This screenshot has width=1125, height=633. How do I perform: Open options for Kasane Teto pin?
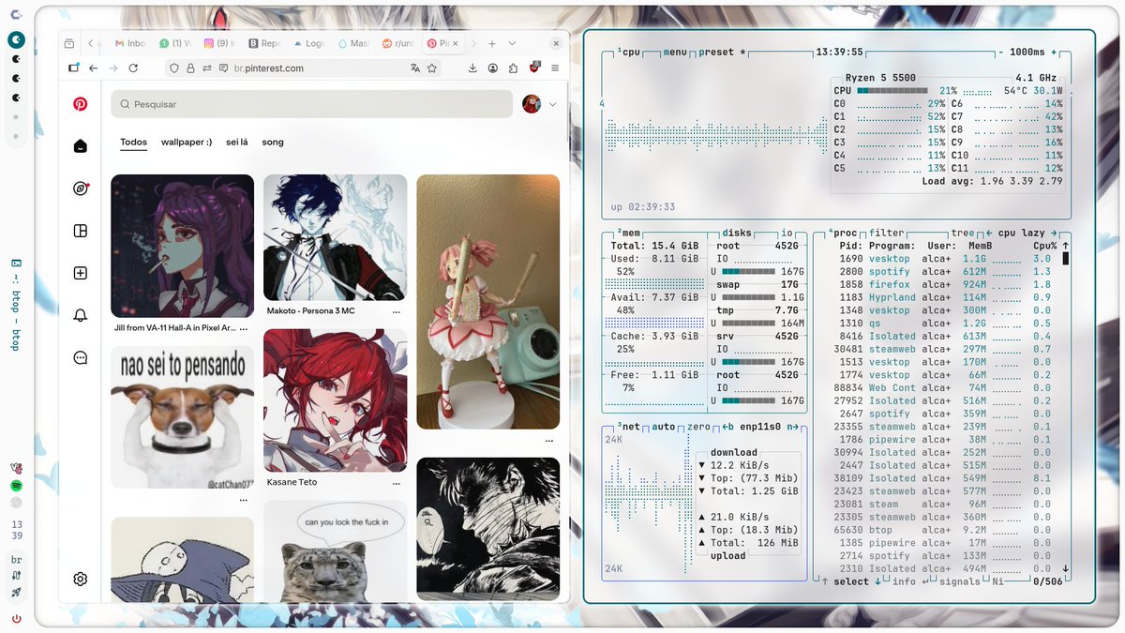point(397,482)
